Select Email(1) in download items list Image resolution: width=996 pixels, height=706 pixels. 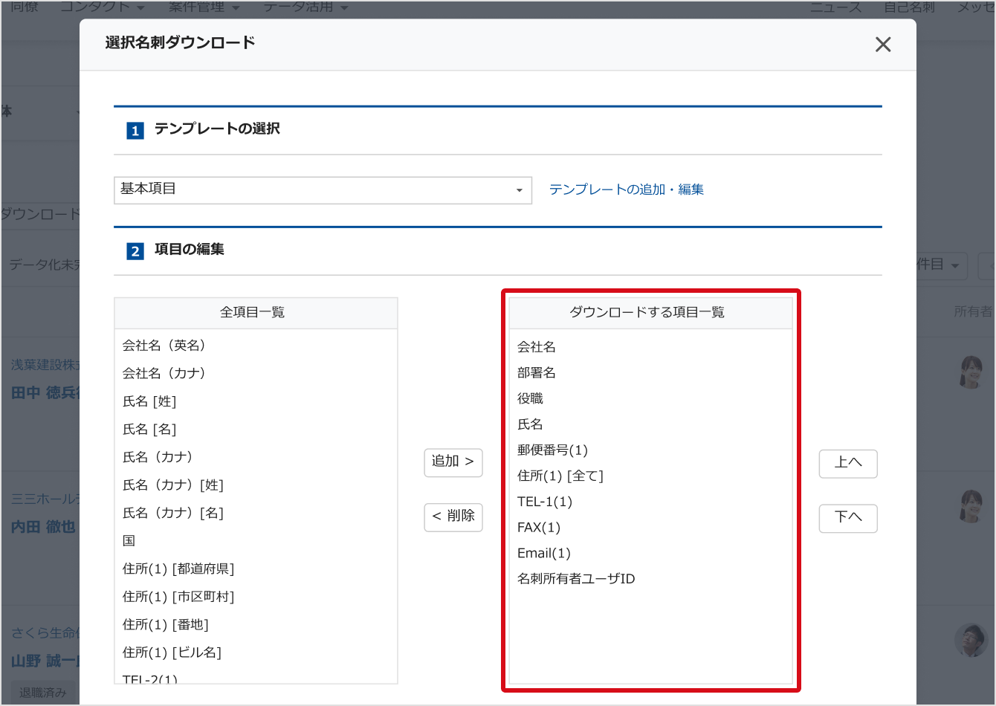pos(544,554)
